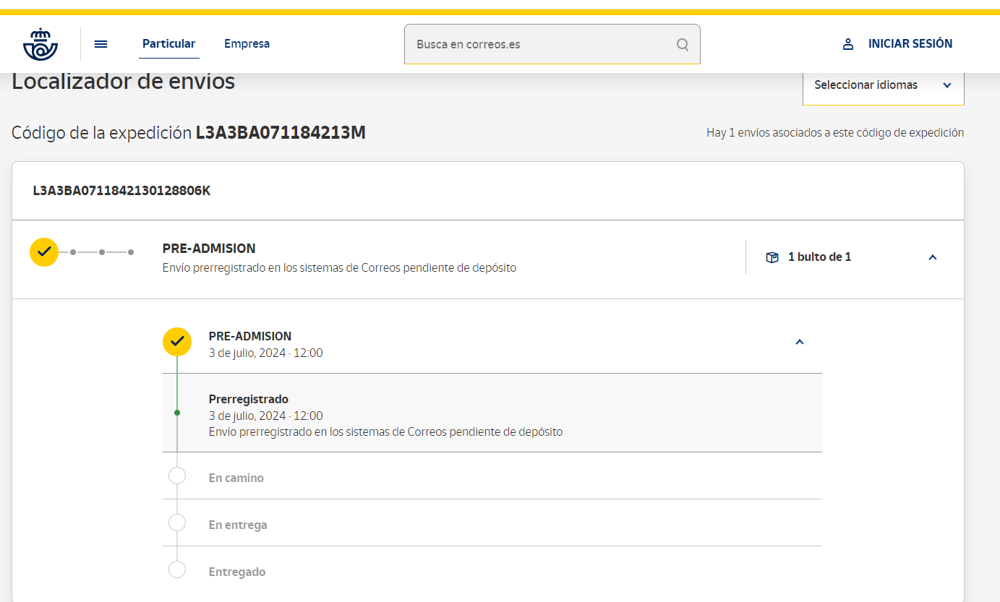
Task: Select the En entrega timeline step circle
Action: [177, 523]
